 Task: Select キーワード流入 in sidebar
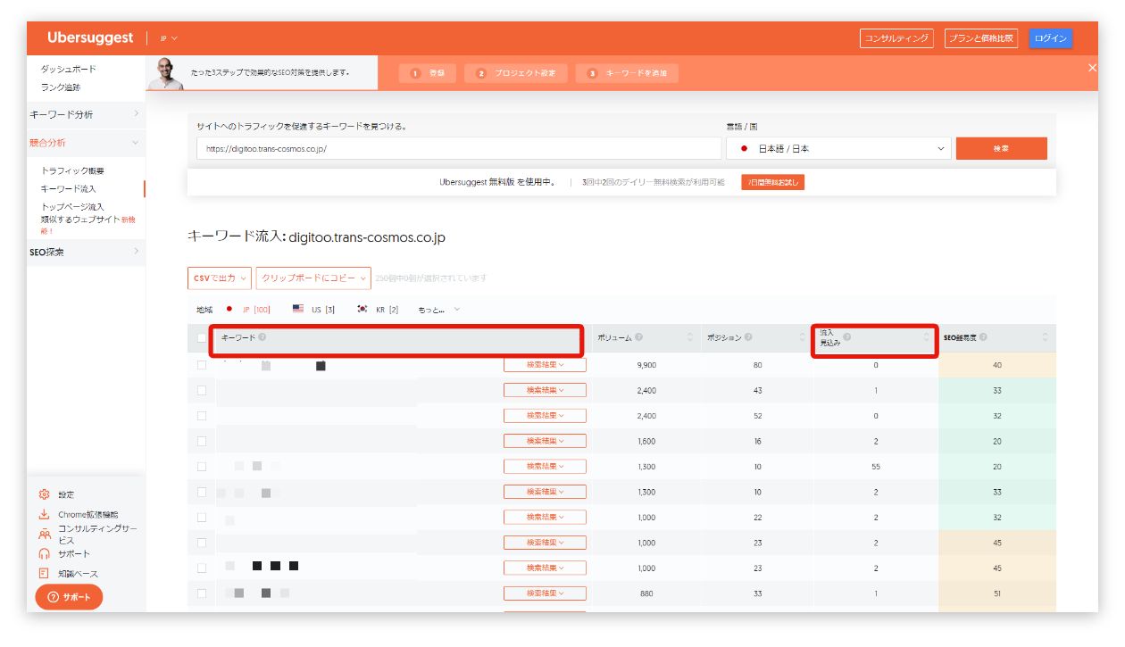69,189
